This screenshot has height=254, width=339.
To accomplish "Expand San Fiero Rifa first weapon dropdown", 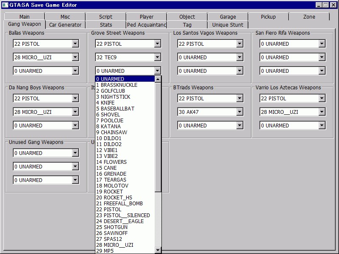I will (x=322, y=44).
